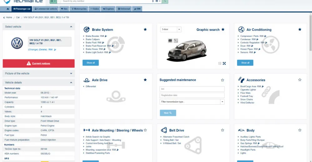The image size is (312, 162).
Task: Click the Belt Drive category icon
Action: tap(164, 130)
